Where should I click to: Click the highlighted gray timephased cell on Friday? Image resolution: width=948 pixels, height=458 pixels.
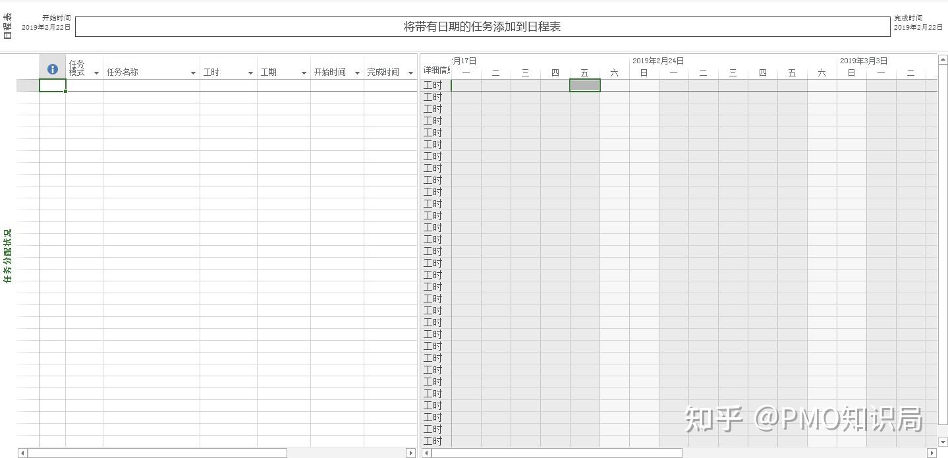coord(585,85)
